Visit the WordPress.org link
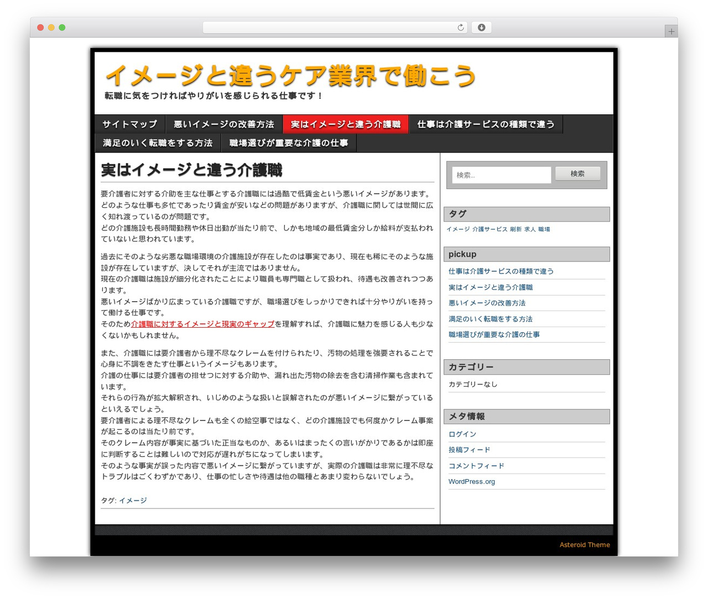This screenshot has width=708, height=599. coord(472,482)
